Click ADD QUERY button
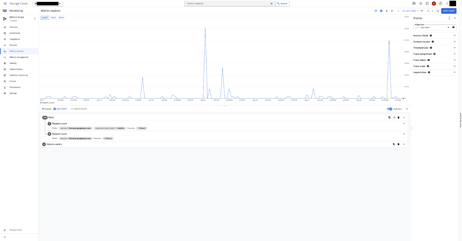This screenshot has width=462, height=241. pyautogui.click(x=60, y=109)
